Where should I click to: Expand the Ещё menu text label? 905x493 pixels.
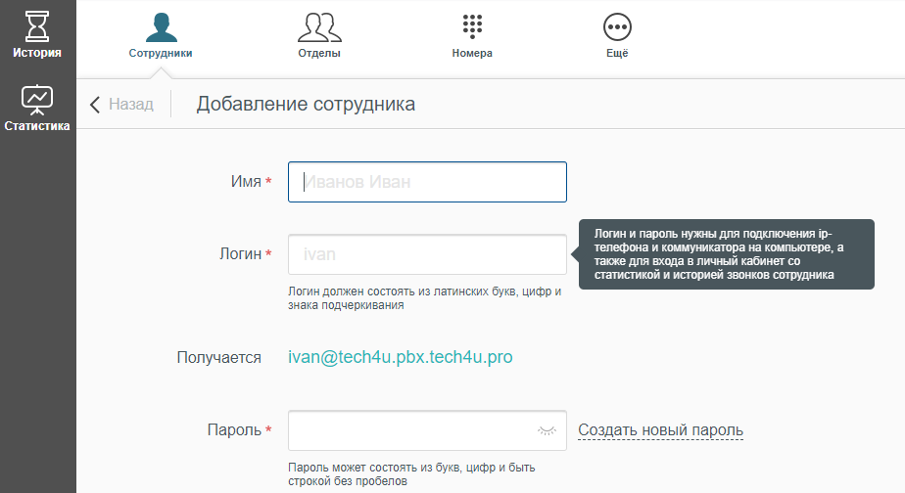pos(617,53)
